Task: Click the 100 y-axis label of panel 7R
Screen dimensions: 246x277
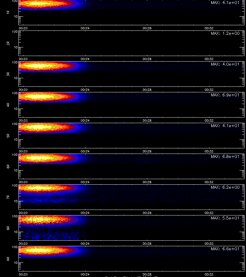Action: (15, 186)
